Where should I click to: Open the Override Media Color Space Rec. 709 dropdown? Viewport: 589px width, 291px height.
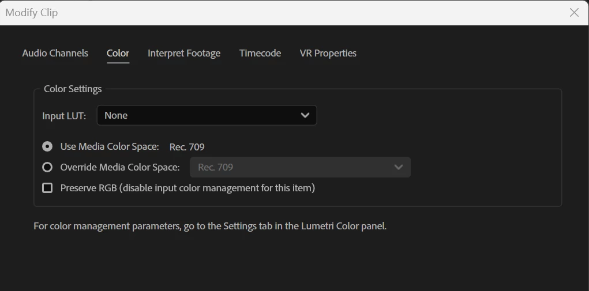[299, 167]
